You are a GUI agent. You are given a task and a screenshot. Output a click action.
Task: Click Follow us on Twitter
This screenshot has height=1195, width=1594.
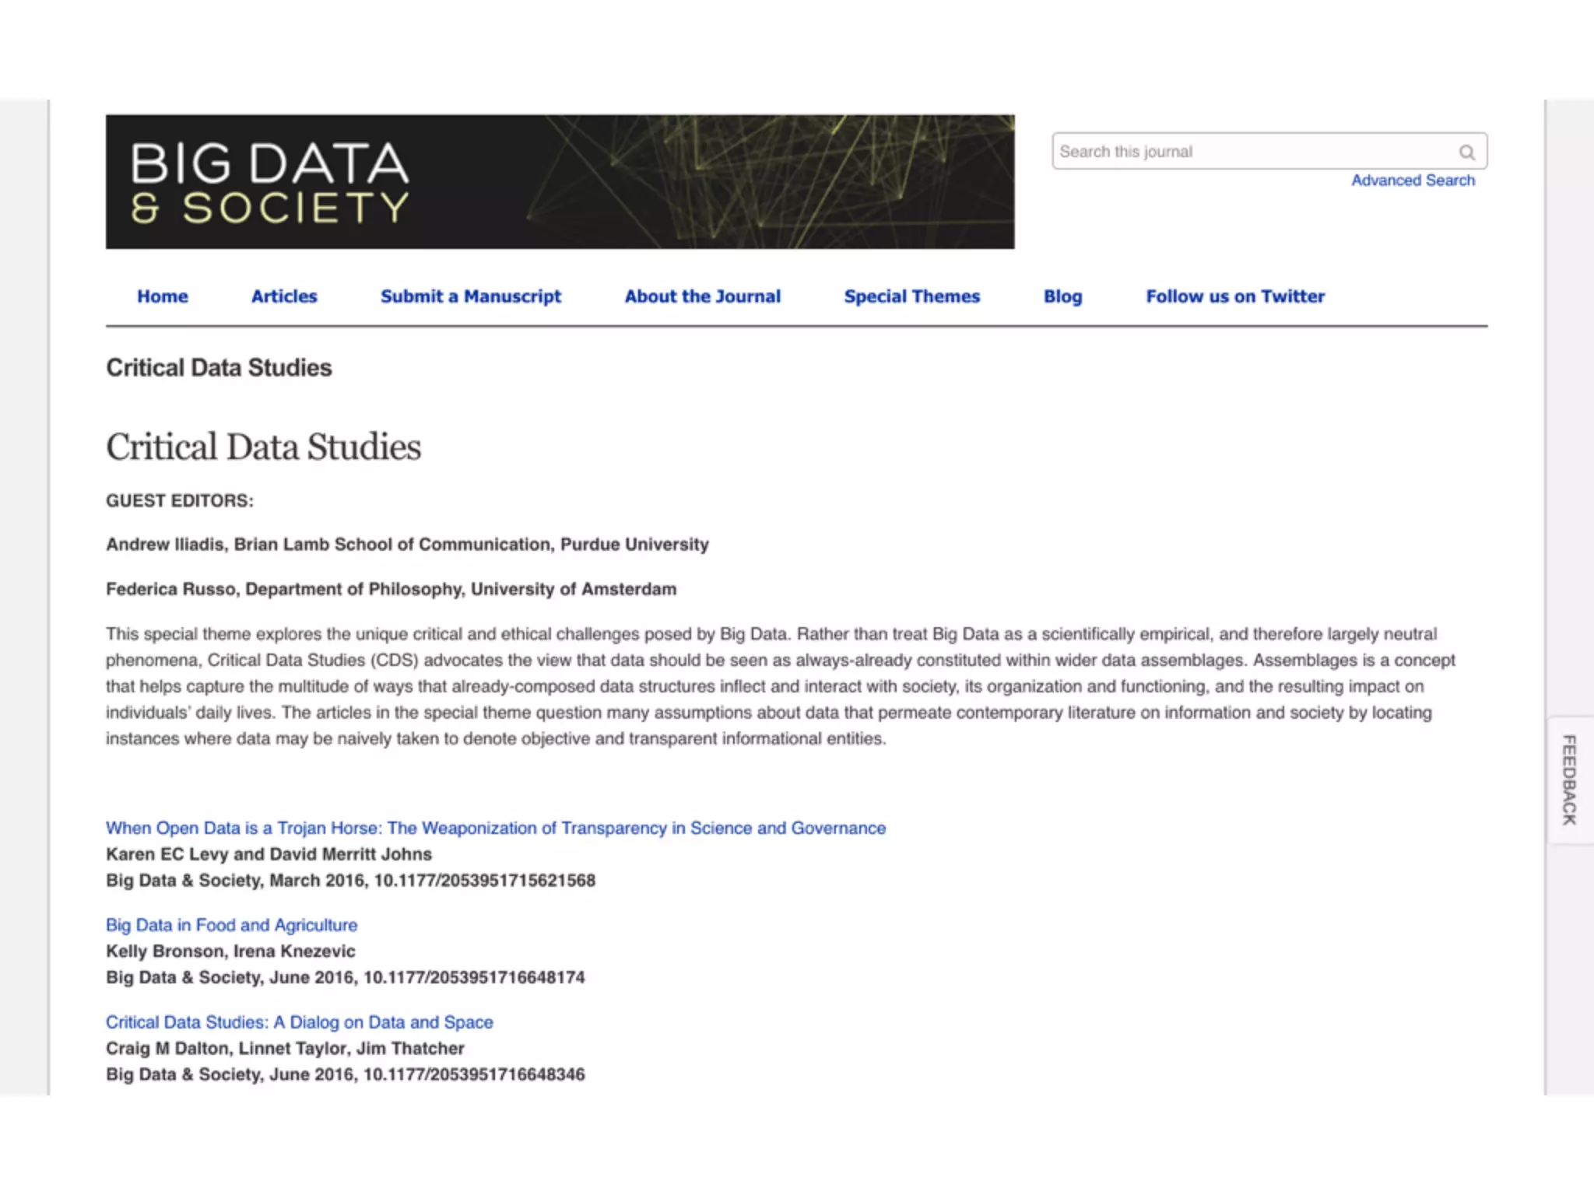pyautogui.click(x=1234, y=296)
